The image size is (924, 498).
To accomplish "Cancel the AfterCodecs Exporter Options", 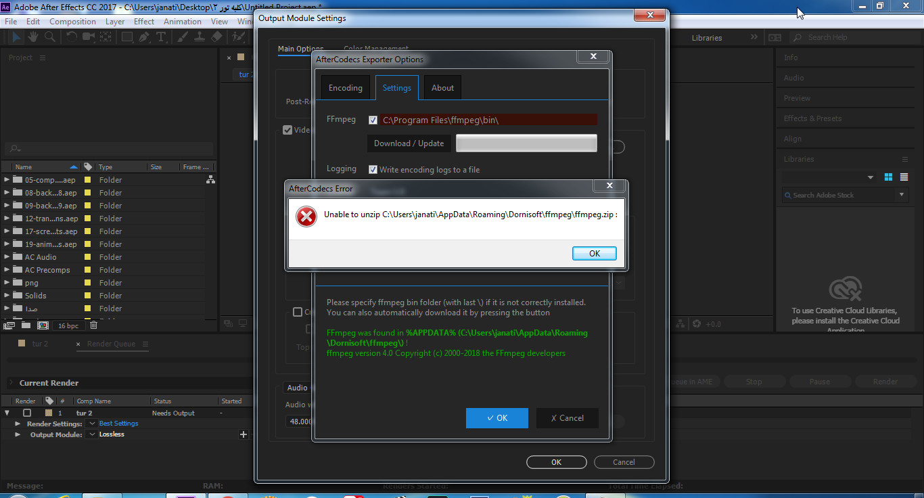I will pos(568,418).
